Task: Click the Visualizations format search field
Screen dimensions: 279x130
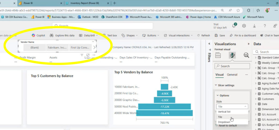Action: tap(232, 66)
